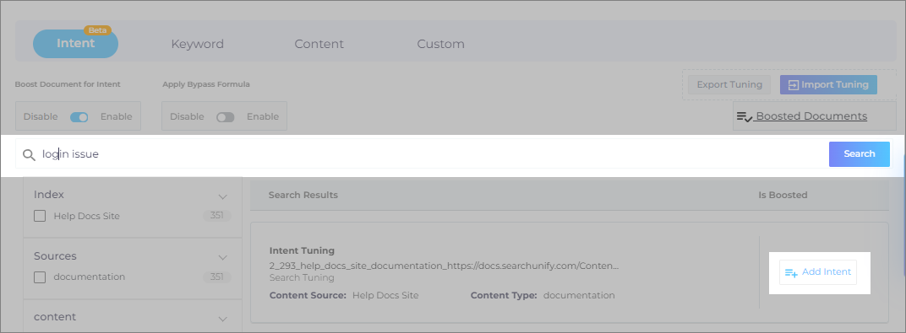
Task: Click the Add Intent plus-list icon
Action: click(x=791, y=272)
